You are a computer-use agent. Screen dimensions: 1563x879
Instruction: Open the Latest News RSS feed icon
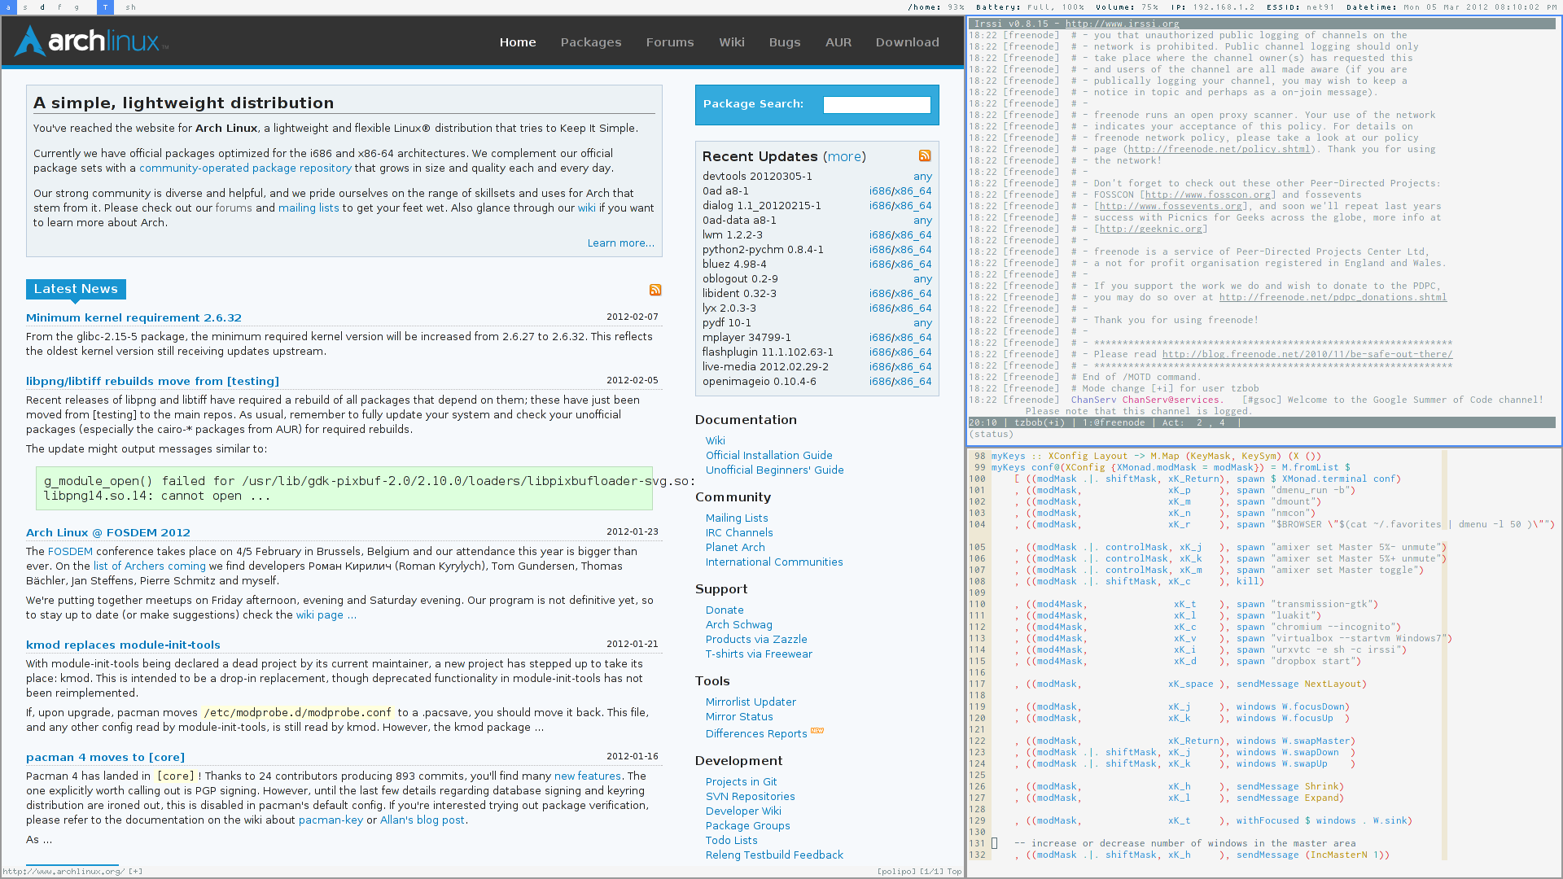pyautogui.click(x=655, y=290)
